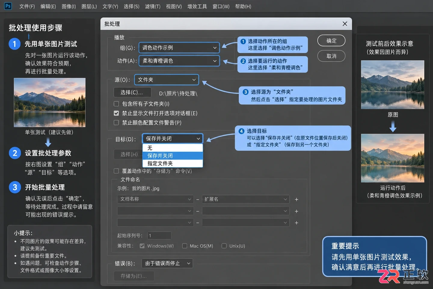Screen dimensions: 433x289
Task: Click the example filename text 我的图片.jpg
Action: 146,188
